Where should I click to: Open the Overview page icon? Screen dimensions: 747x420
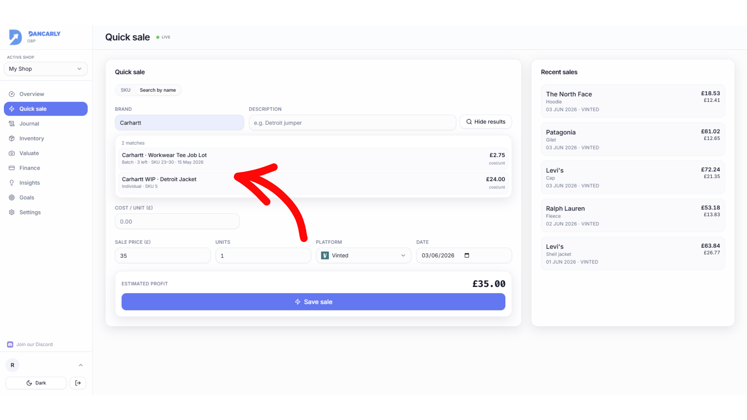(12, 94)
